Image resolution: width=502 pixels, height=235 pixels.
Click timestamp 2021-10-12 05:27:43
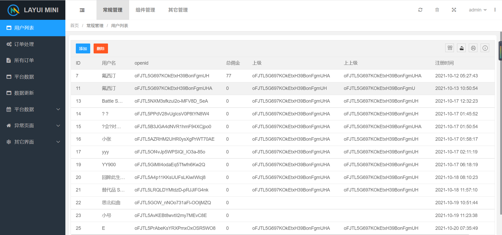pyautogui.click(x=457, y=76)
